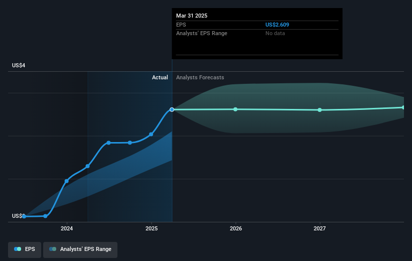Viewport: 412px width, 261px height.
Task: Click the late-2024 EPS data point before 2025
Action: click(130, 143)
